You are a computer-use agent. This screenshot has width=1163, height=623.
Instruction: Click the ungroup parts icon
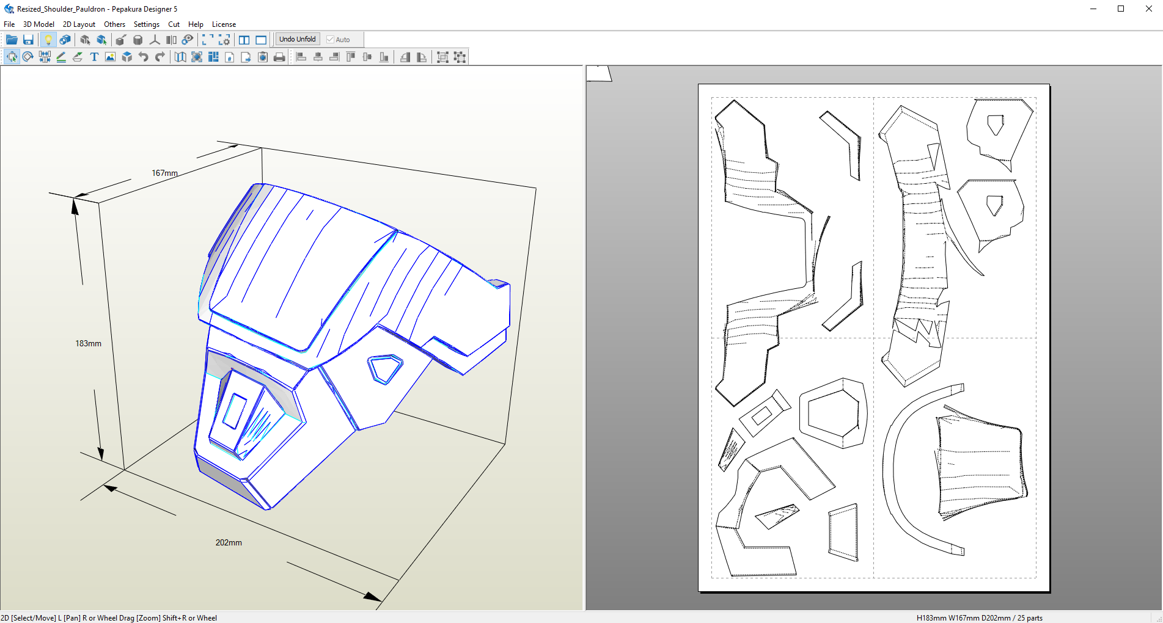(x=460, y=57)
